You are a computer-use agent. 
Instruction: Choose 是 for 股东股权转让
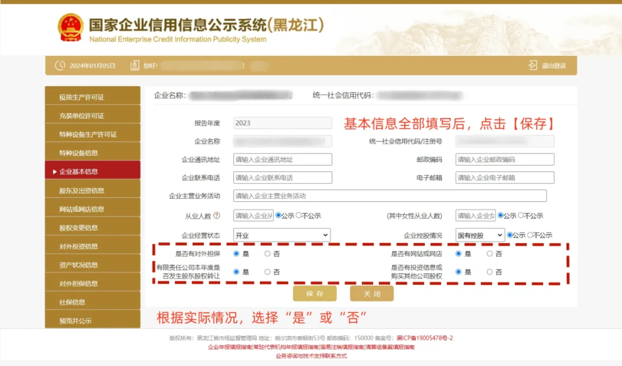(x=237, y=272)
